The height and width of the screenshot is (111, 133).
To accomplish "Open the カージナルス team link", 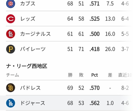I will tap(35, 34).
